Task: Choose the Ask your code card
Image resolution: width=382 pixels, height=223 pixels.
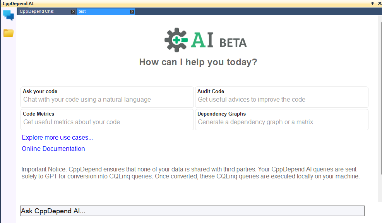Action: click(107, 97)
